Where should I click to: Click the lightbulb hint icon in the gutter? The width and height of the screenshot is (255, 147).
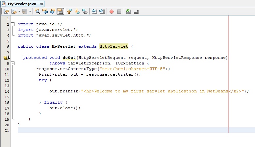tap(6, 58)
